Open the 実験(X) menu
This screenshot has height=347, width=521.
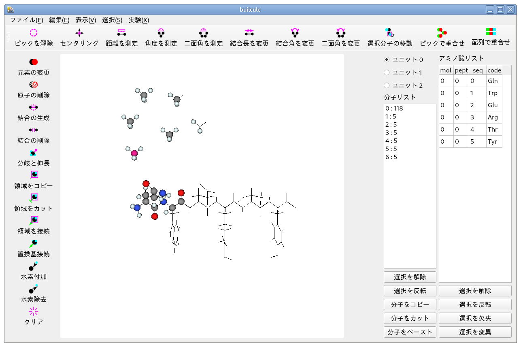click(138, 20)
